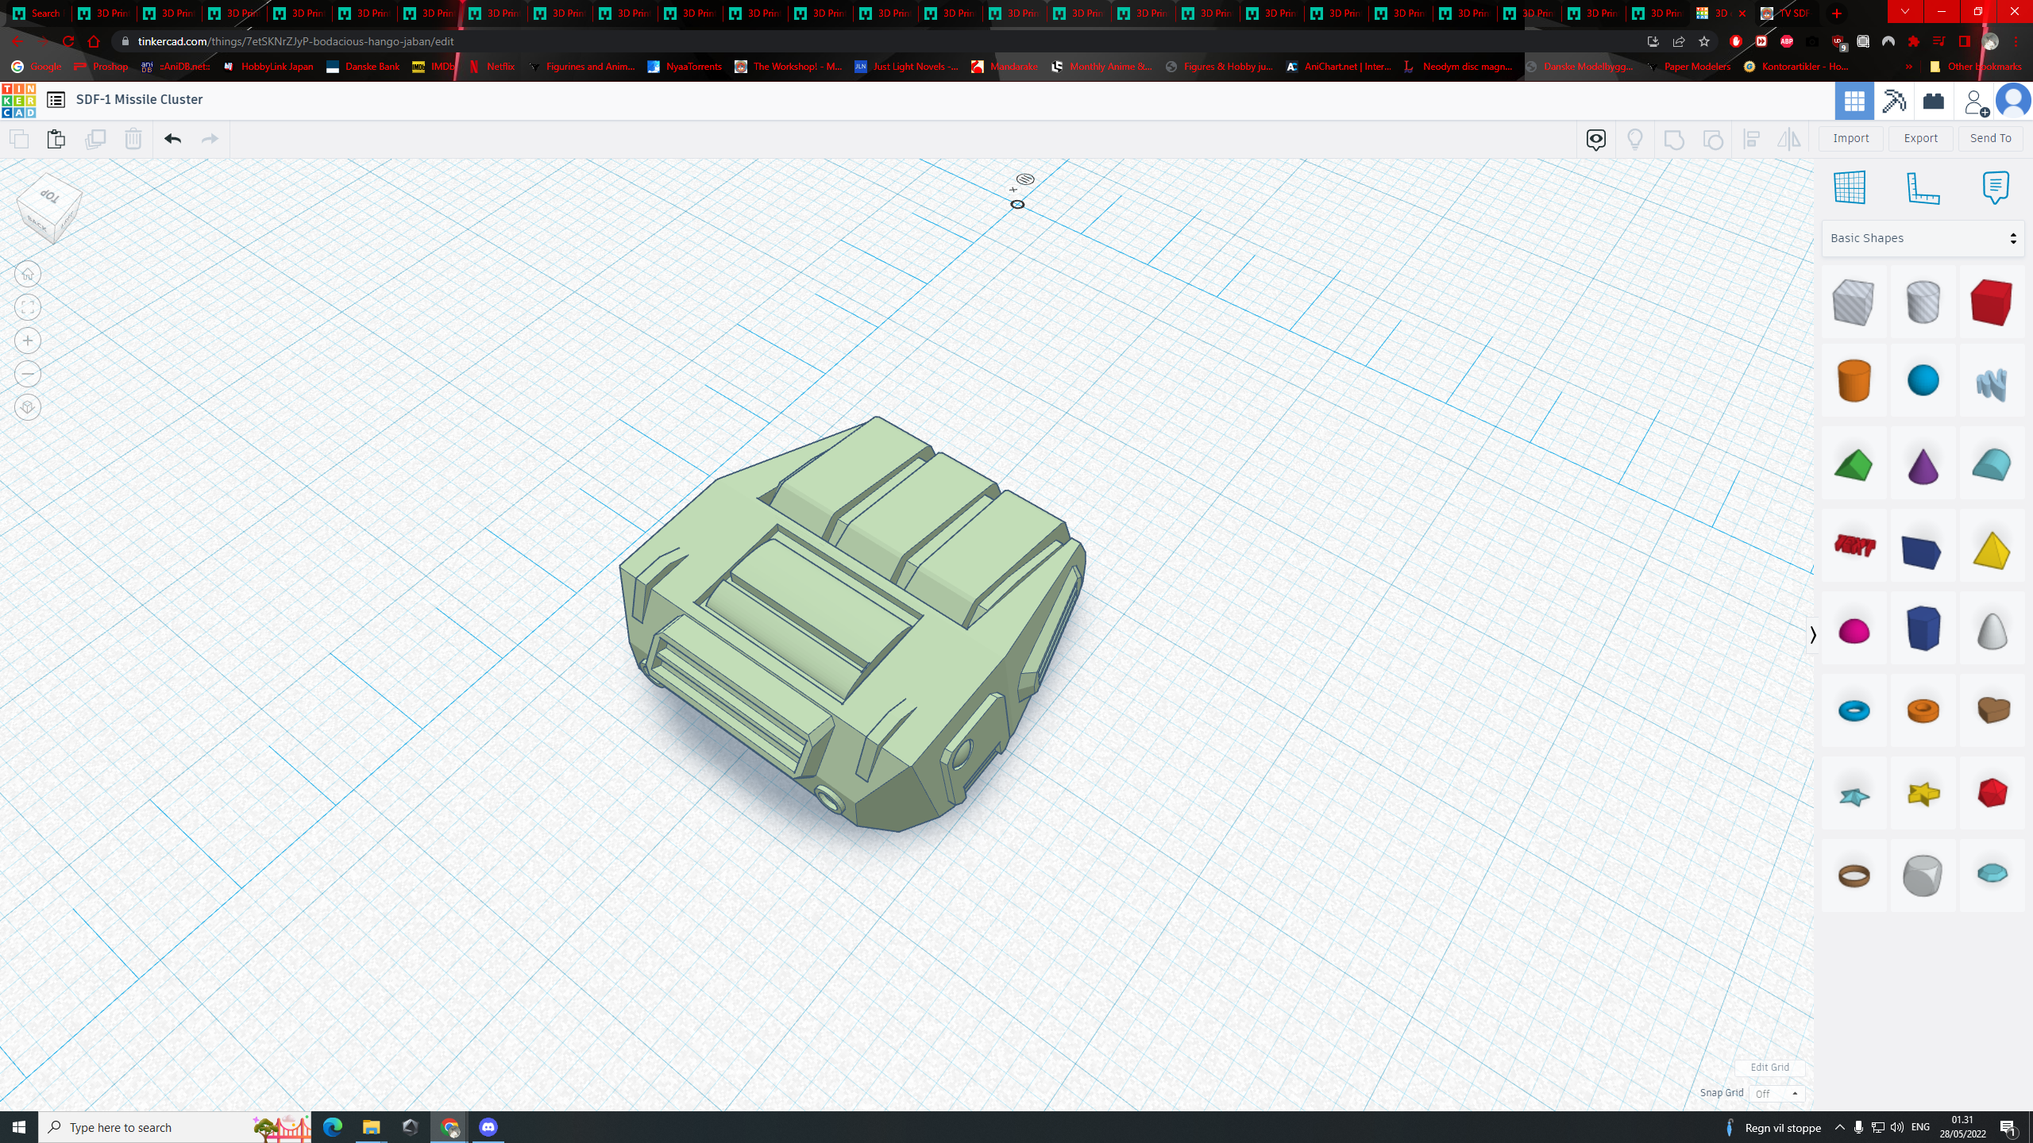2033x1143 pixels.
Task: Redo the last action
Action: pyautogui.click(x=210, y=139)
